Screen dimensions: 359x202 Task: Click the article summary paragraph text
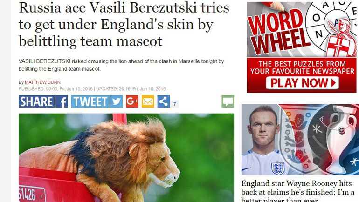click(121, 65)
